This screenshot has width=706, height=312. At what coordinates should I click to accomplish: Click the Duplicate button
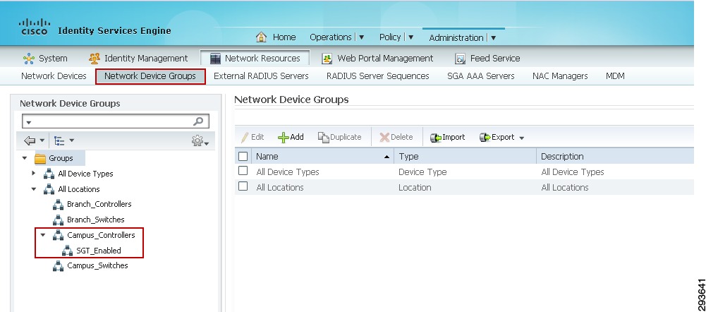[340, 137]
